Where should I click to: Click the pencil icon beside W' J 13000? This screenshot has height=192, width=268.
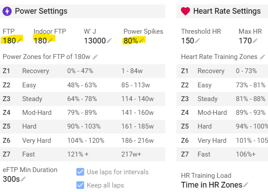(109, 41)
